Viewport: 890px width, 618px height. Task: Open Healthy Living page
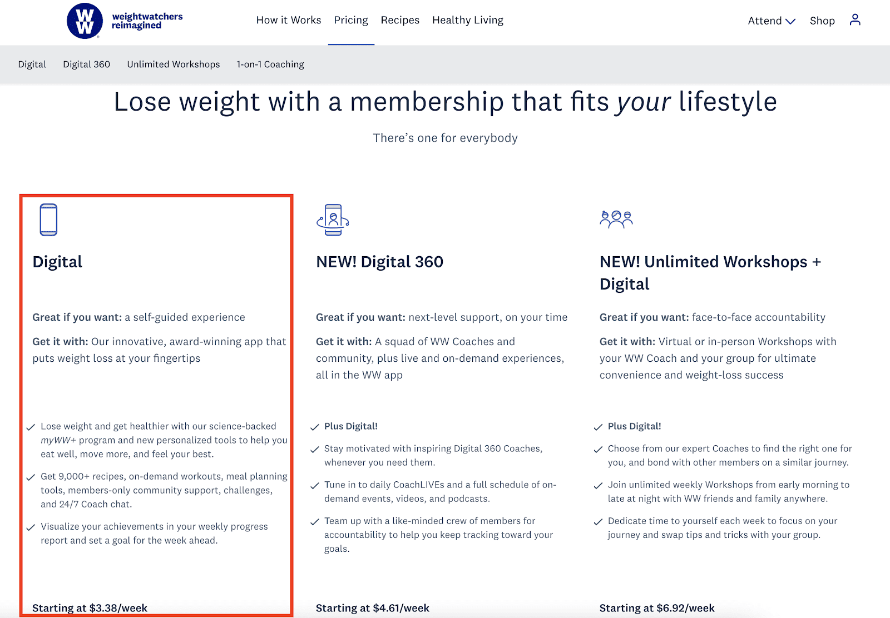click(468, 20)
